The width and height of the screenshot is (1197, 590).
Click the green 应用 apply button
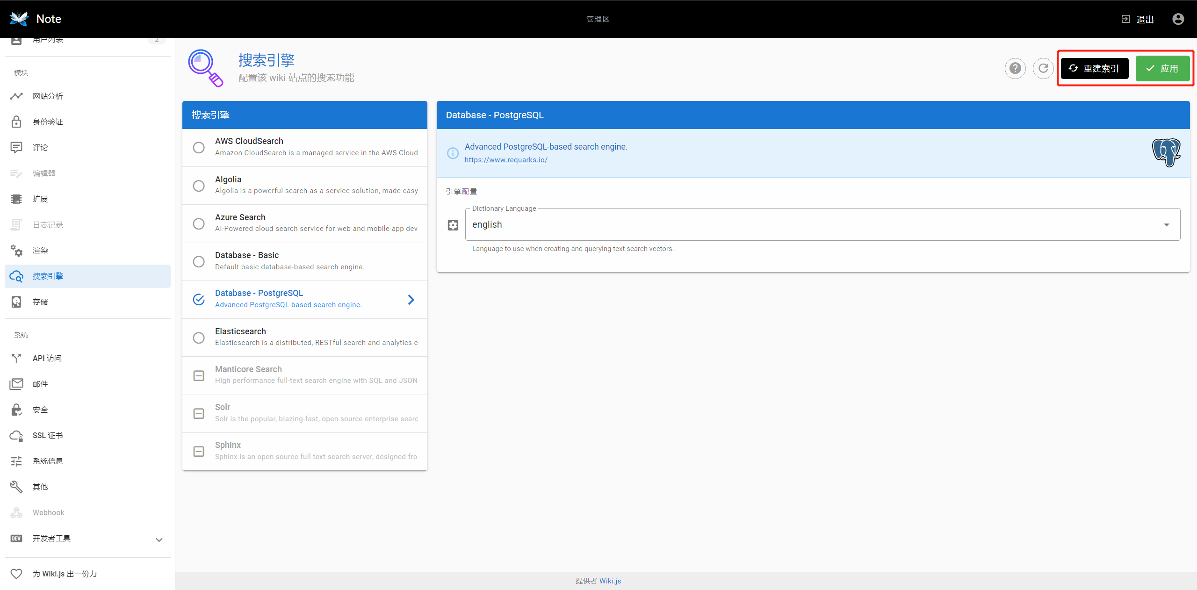(1162, 69)
